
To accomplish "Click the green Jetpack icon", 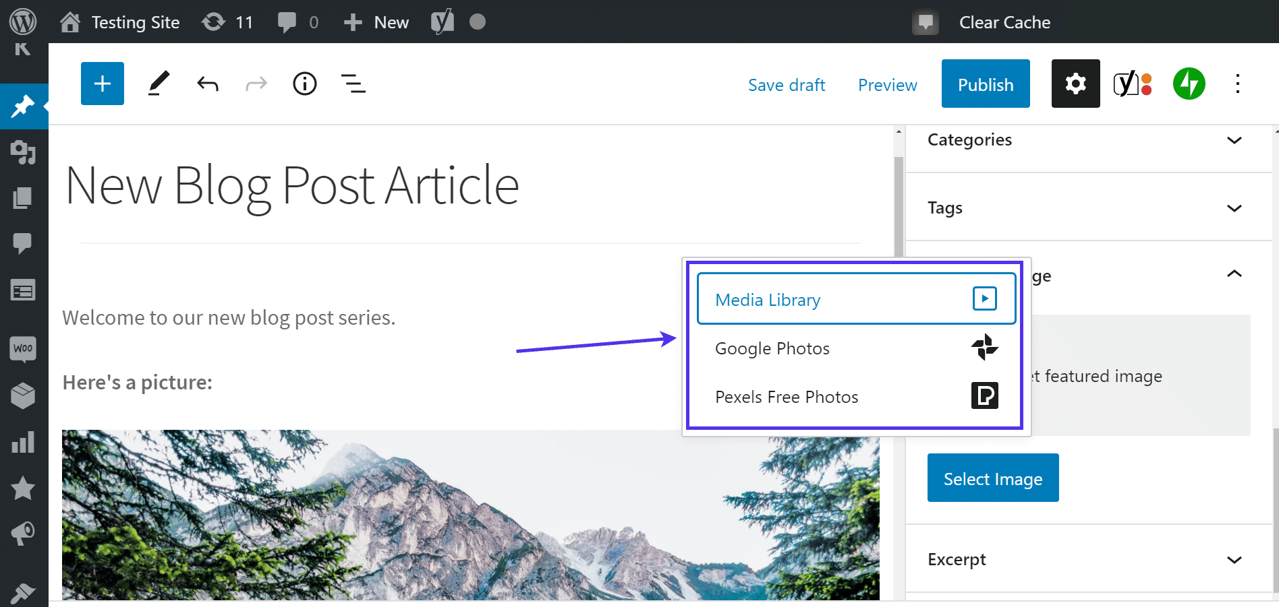I will 1189,84.
